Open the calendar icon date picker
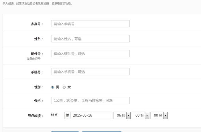 point(68,115)
